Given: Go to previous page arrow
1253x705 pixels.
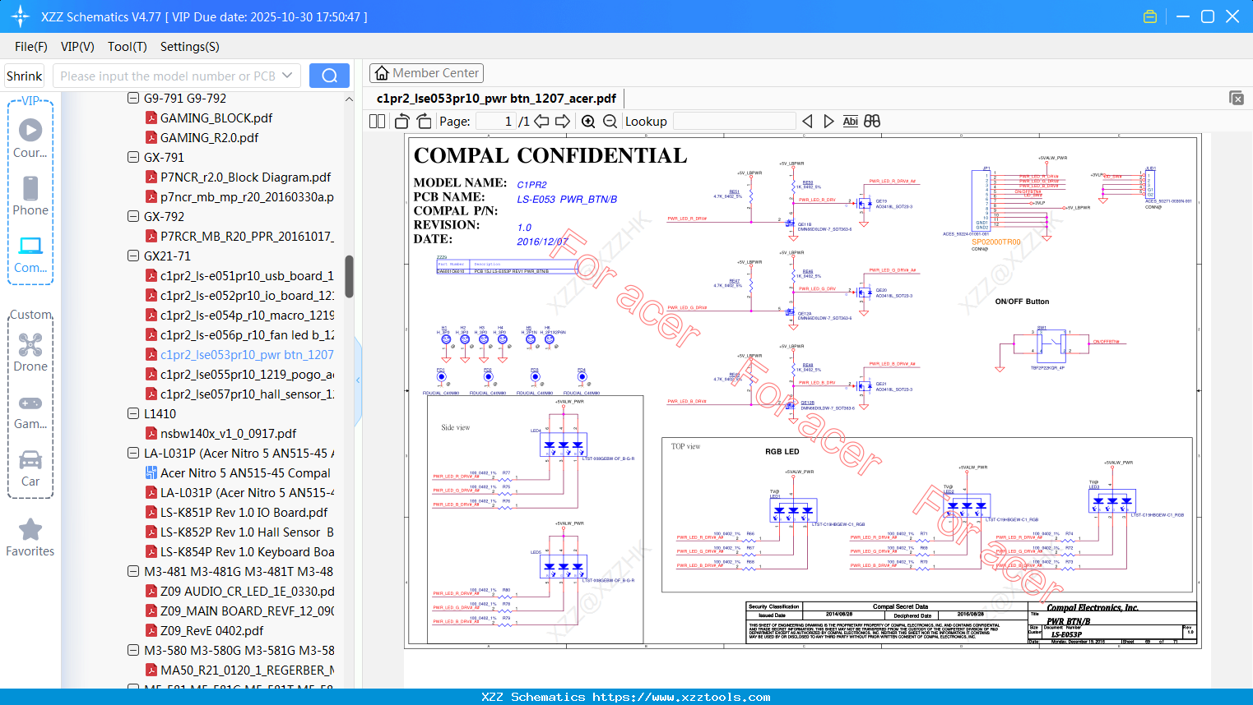Looking at the screenshot, I should coord(541,121).
